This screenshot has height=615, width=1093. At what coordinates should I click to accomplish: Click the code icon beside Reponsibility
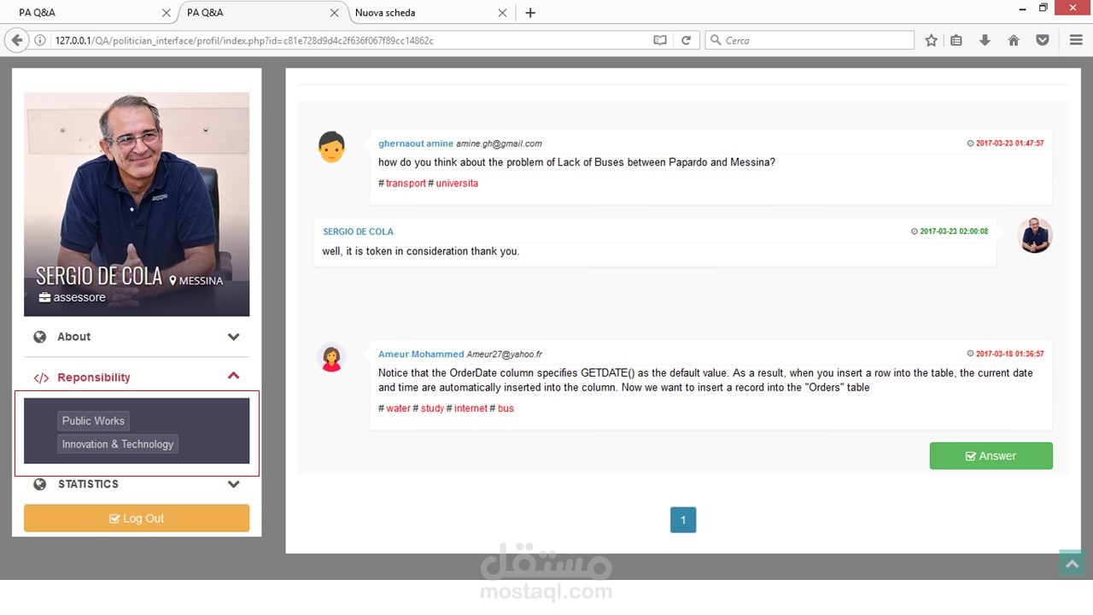point(41,378)
